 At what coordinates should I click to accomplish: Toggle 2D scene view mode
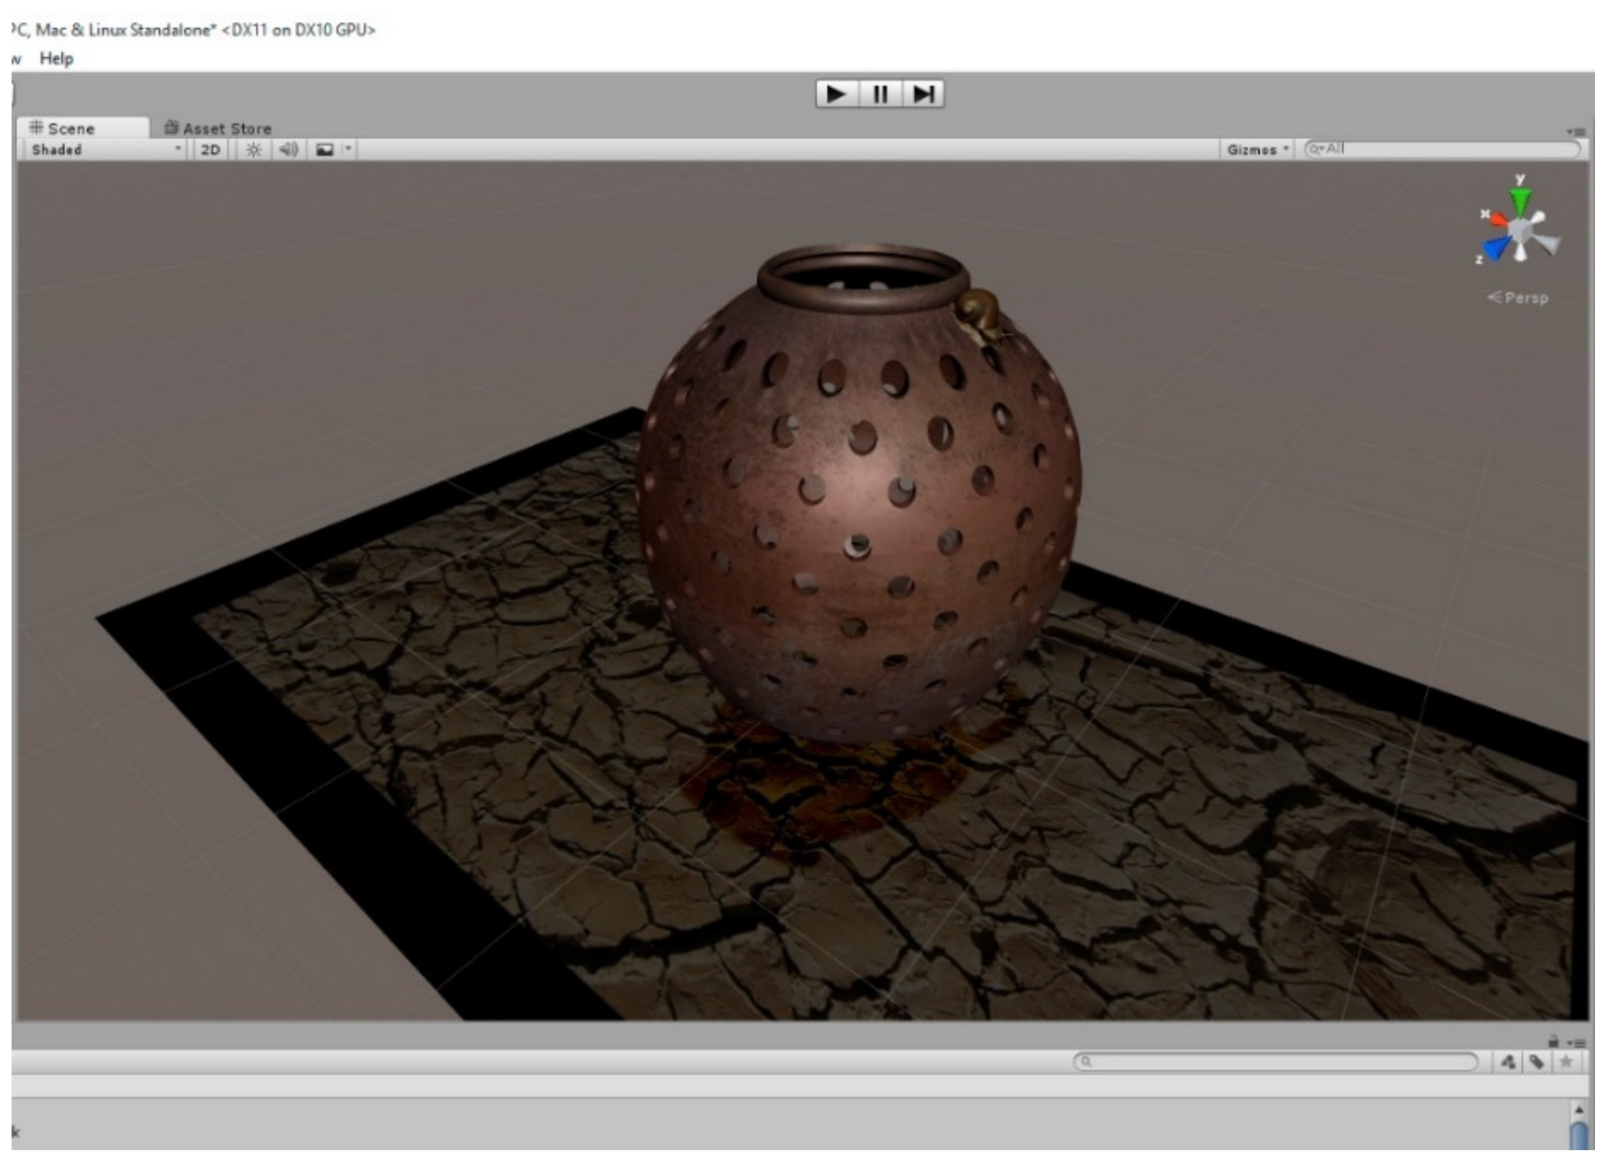pos(210,150)
